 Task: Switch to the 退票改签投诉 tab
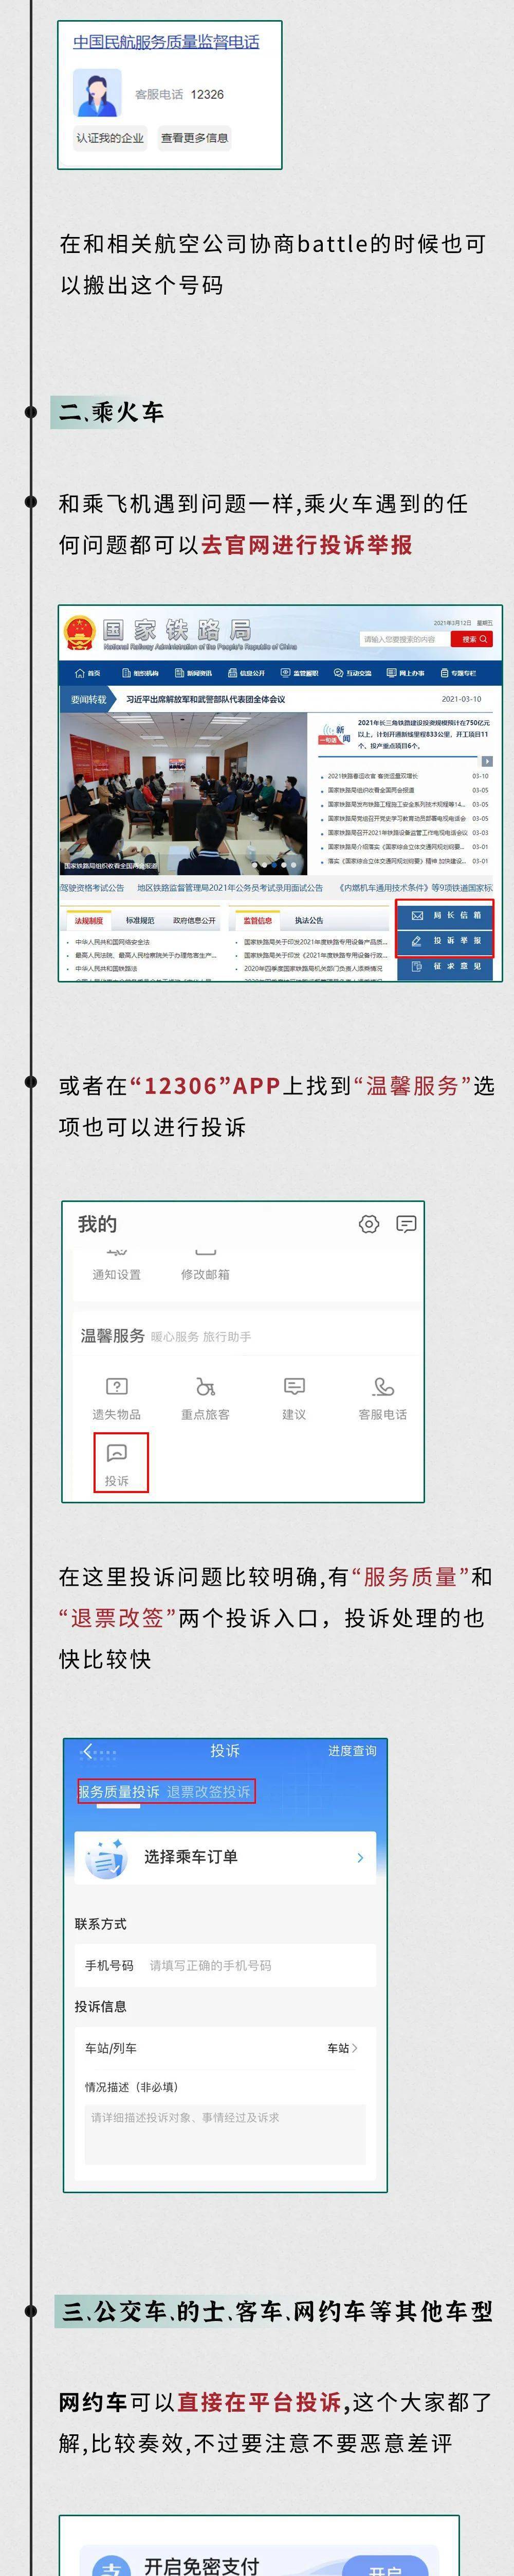pos(209,1791)
